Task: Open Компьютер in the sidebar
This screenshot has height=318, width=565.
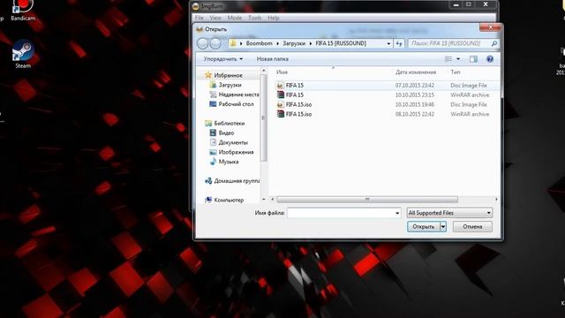Action: [x=229, y=201]
